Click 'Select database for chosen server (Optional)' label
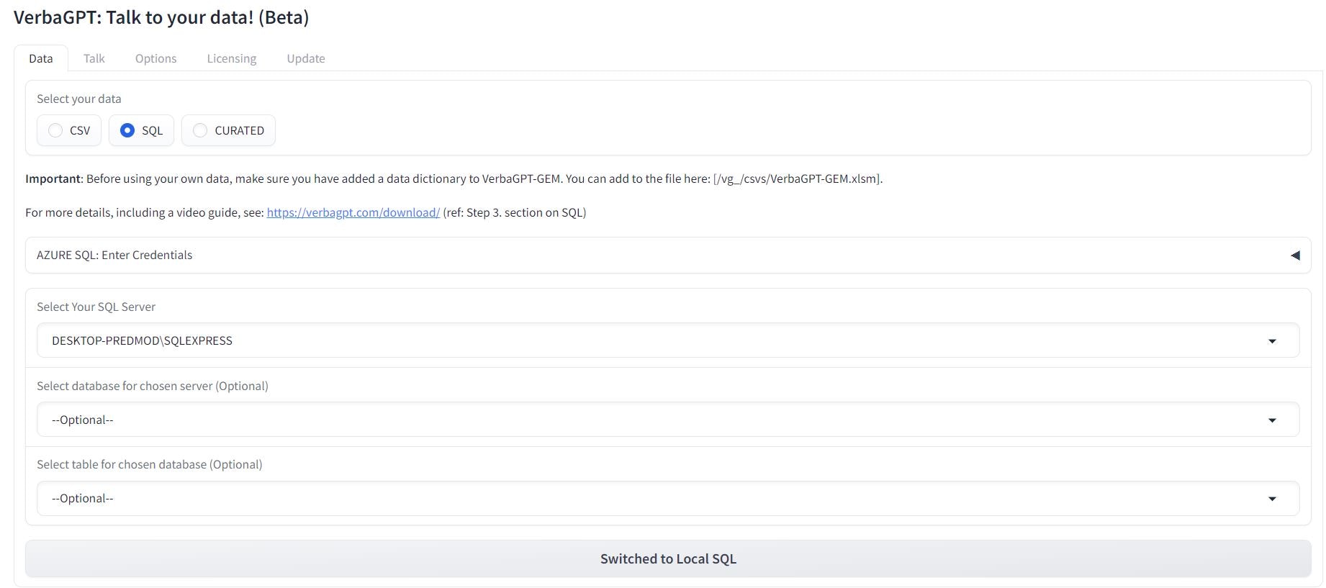Viewport: 1326px width, 588px height. click(153, 386)
